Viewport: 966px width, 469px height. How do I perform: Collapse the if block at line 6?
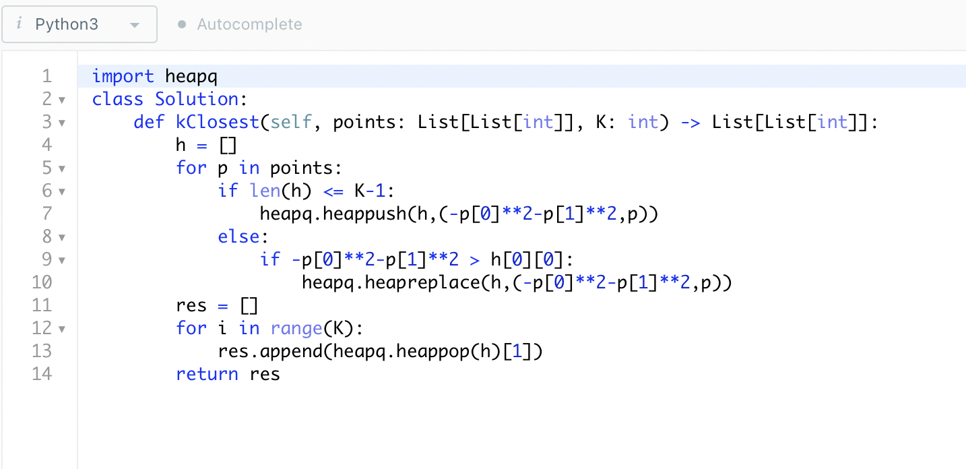63,191
